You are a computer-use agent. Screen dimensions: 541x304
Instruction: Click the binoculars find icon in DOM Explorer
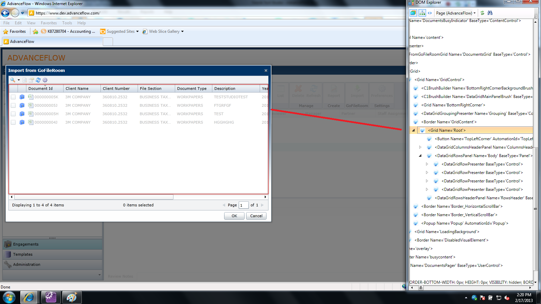tap(490, 13)
